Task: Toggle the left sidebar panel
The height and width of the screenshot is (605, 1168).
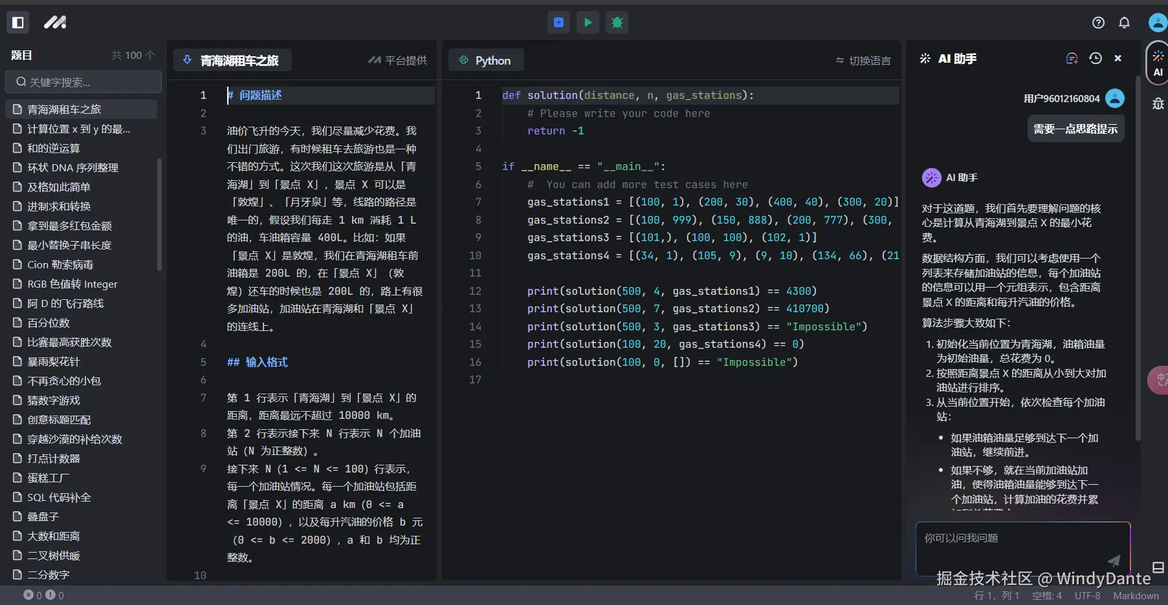Action: coord(18,23)
